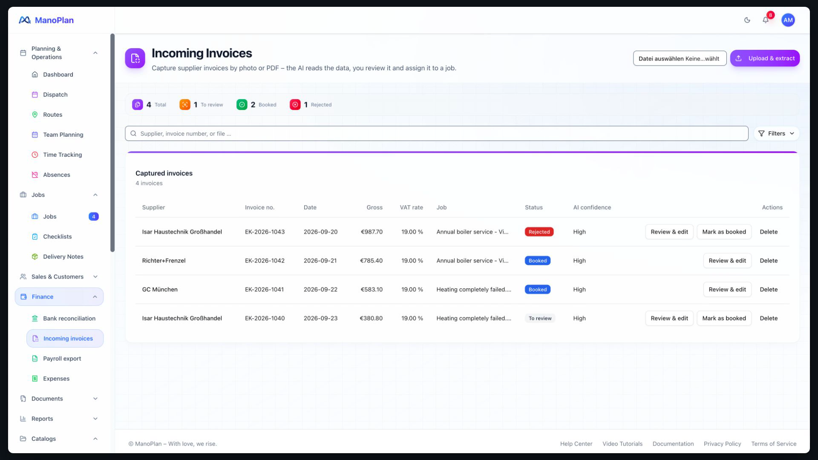Click the orange To review icon
The height and width of the screenshot is (460, 818).
[185, 104]
